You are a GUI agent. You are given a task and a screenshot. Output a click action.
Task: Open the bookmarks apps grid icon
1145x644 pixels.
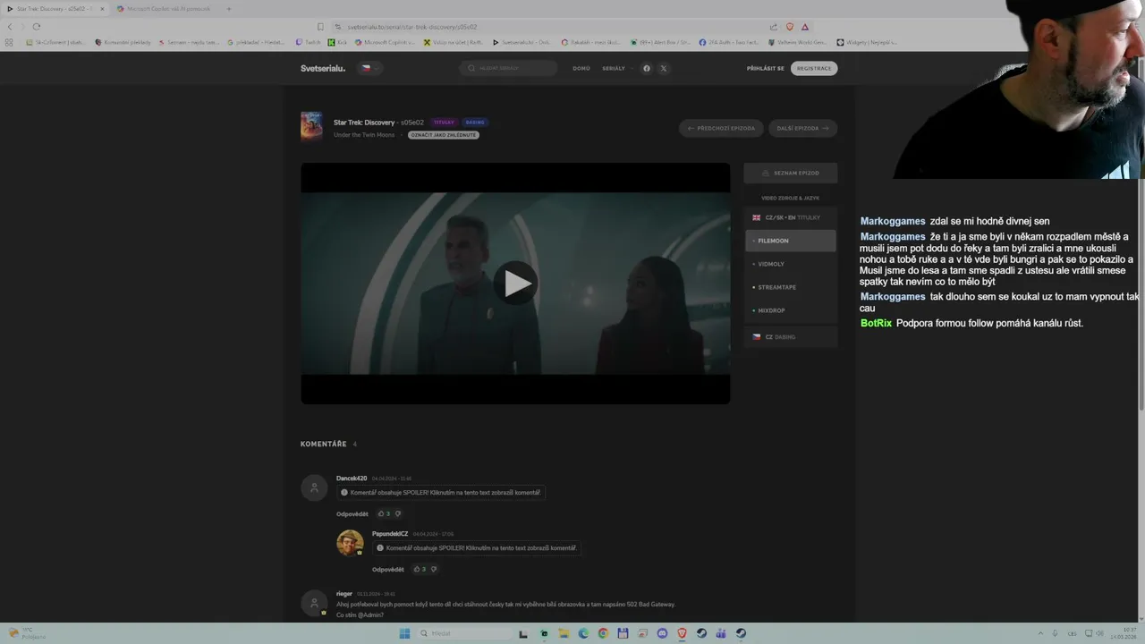[x=8, y=42]
